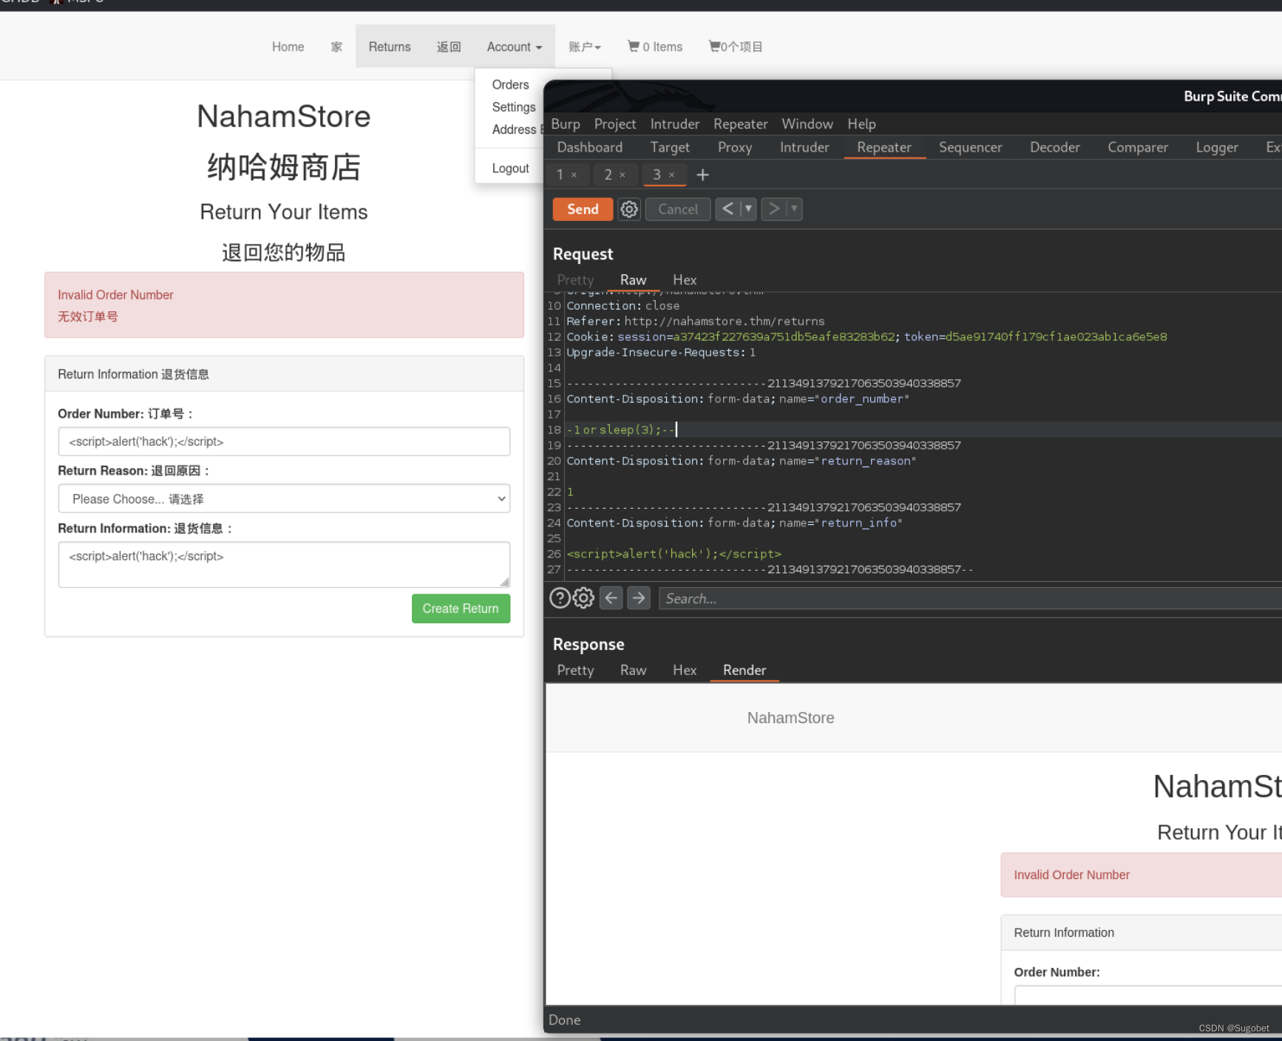1282x1041 pixels.
Task: Open the Window menu
Action: (807, 124)
